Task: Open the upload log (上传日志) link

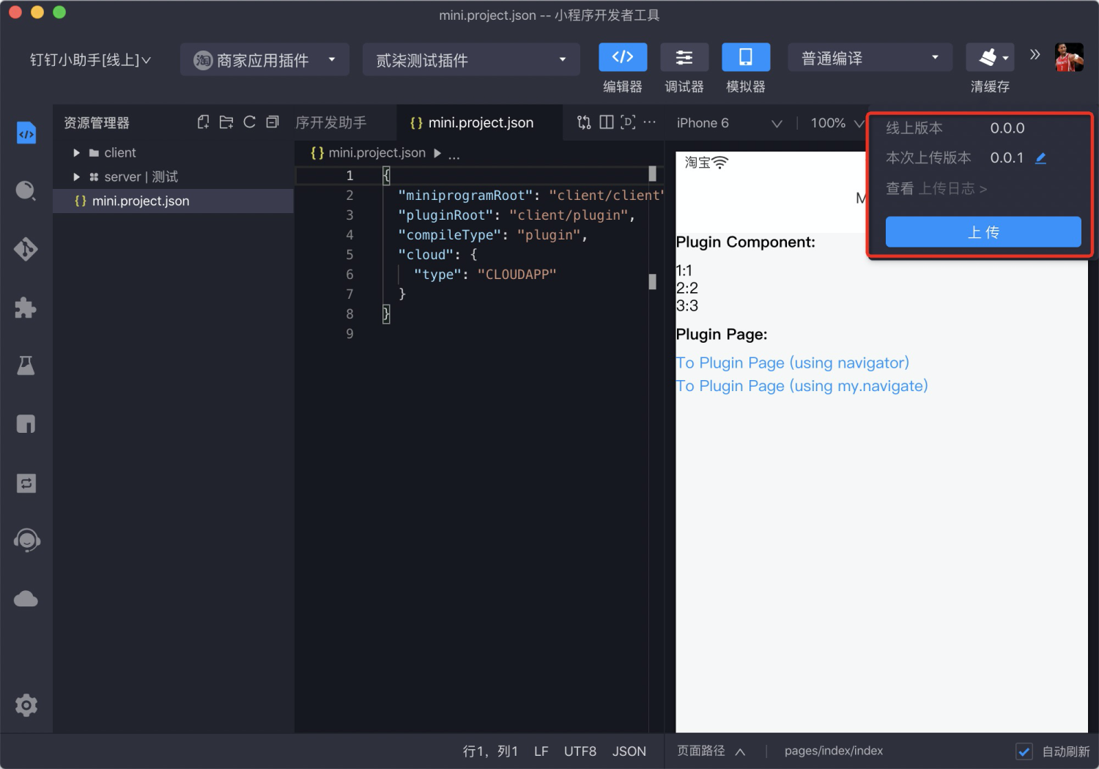Action: click(x=953, y=189)
